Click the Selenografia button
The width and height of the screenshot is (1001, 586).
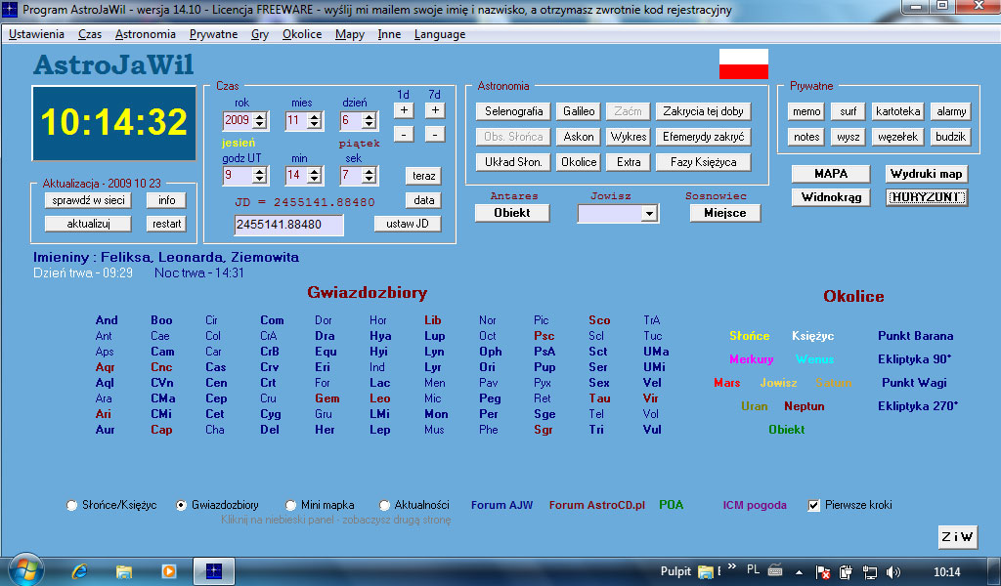(x=513, y=111)
